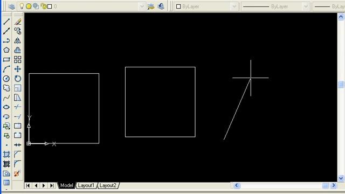The height and width of the screenshot is (194, 345).
Task: Click the horizontal scrollbar thumb
Action: [326, 185]
